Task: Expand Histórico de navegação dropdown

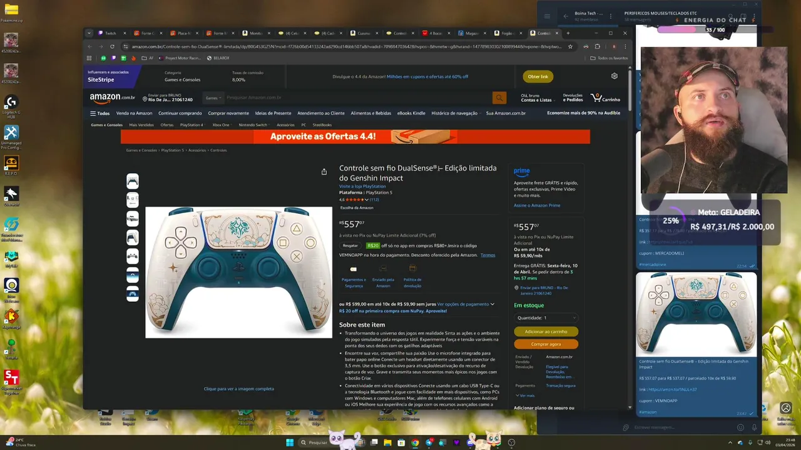Action: point(456,113)
